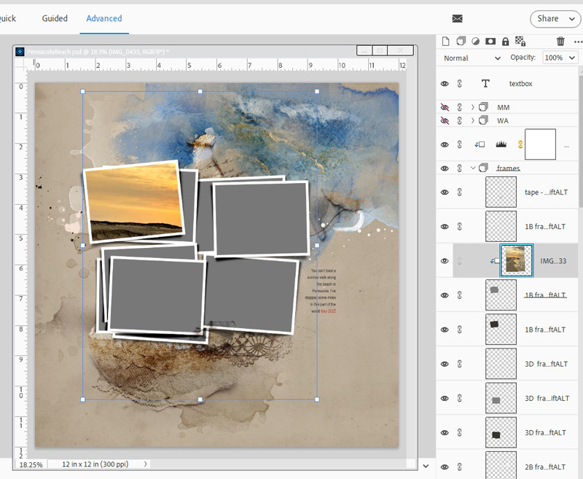The image size is (583, 479).
Task: Expand the WA group
Action: pyautogui.click(x=472, y=120)
